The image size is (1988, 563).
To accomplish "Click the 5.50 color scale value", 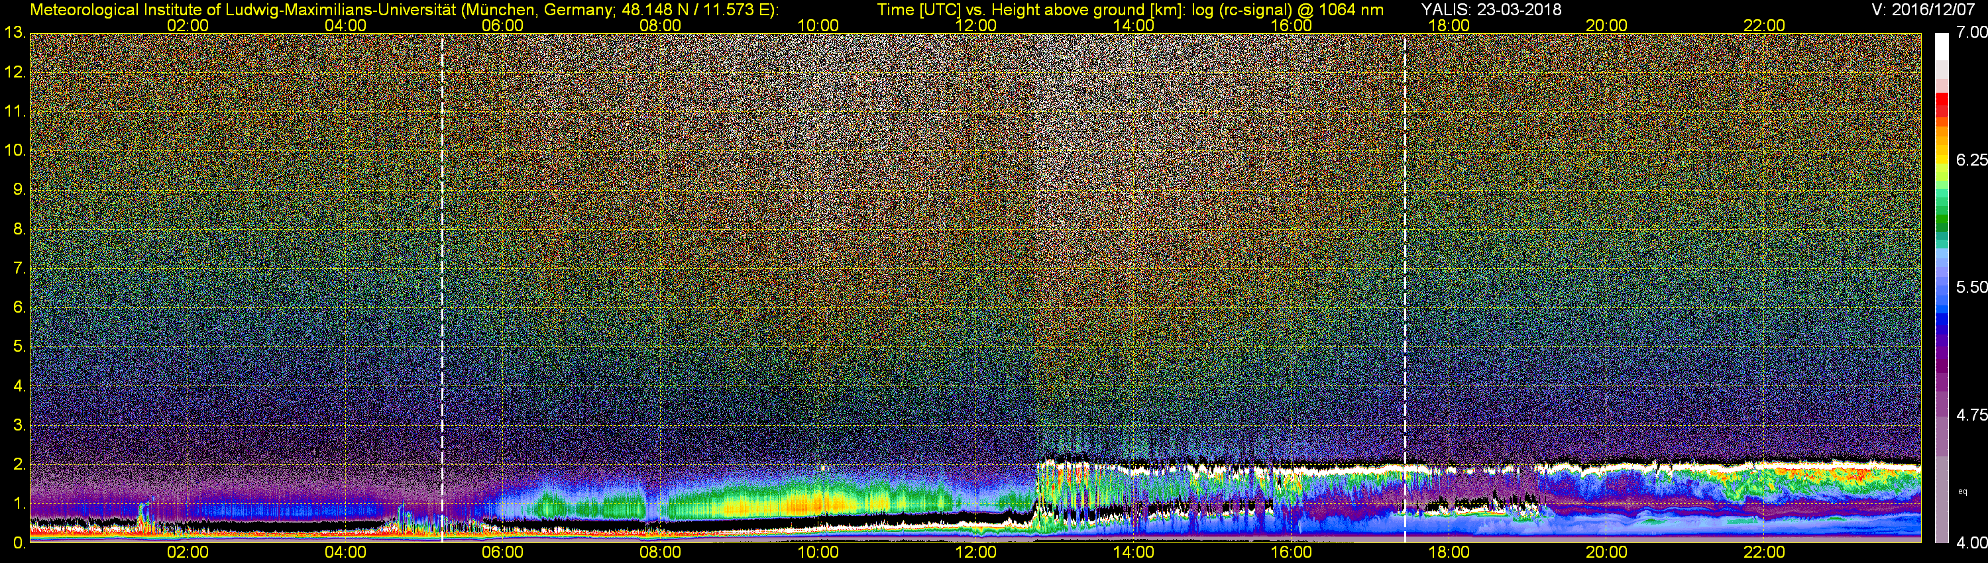I will (1972, 287).
